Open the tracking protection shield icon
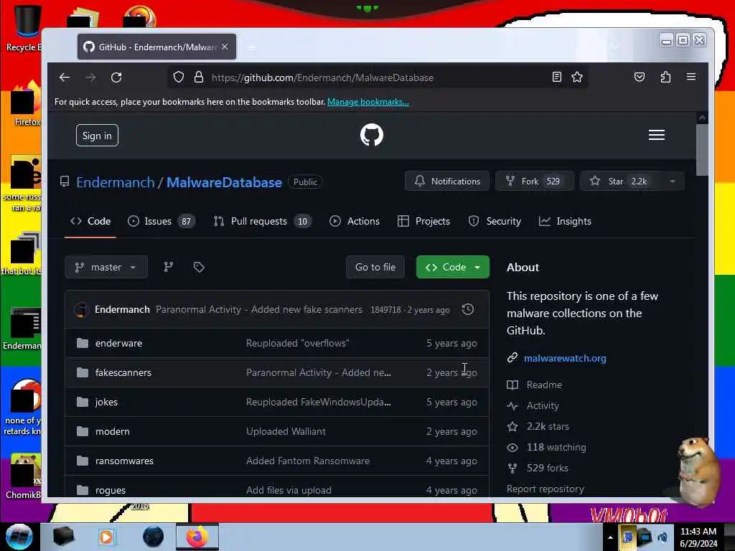Viewport: 735px width, 551px height. pyautogui.click(x=179, y=77)
